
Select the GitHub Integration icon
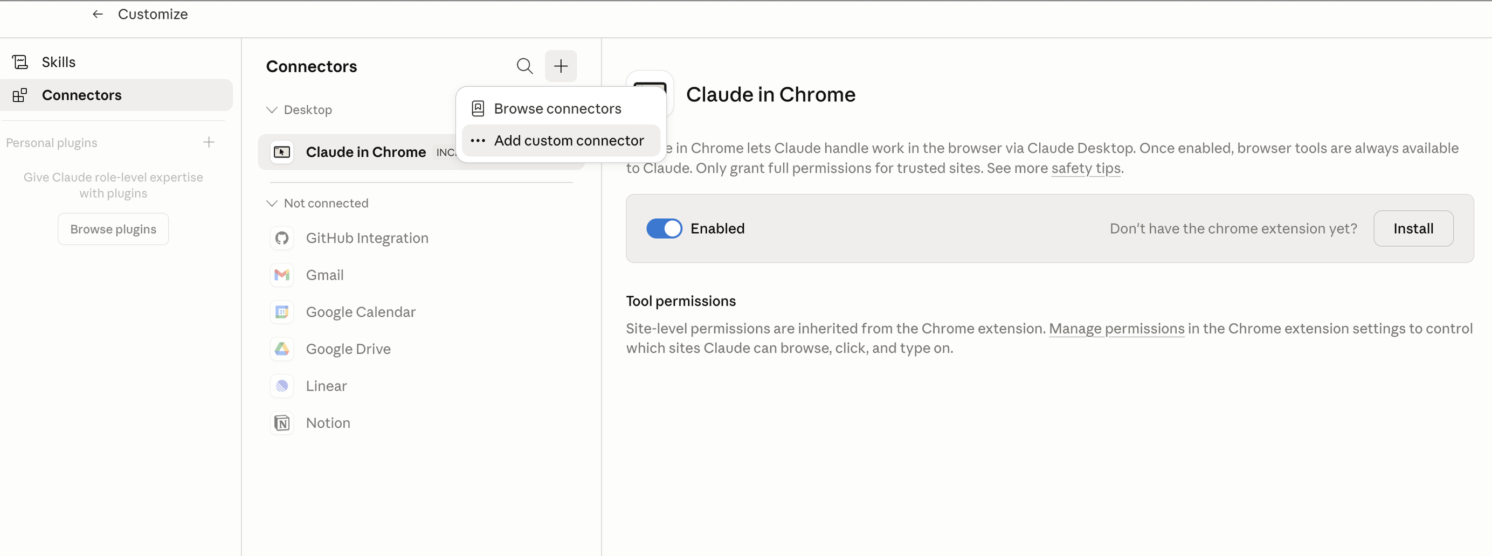point(282,238)
